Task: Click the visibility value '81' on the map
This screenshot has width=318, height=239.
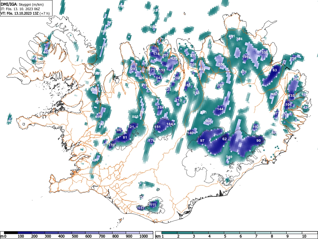Action: coord(125,137)
